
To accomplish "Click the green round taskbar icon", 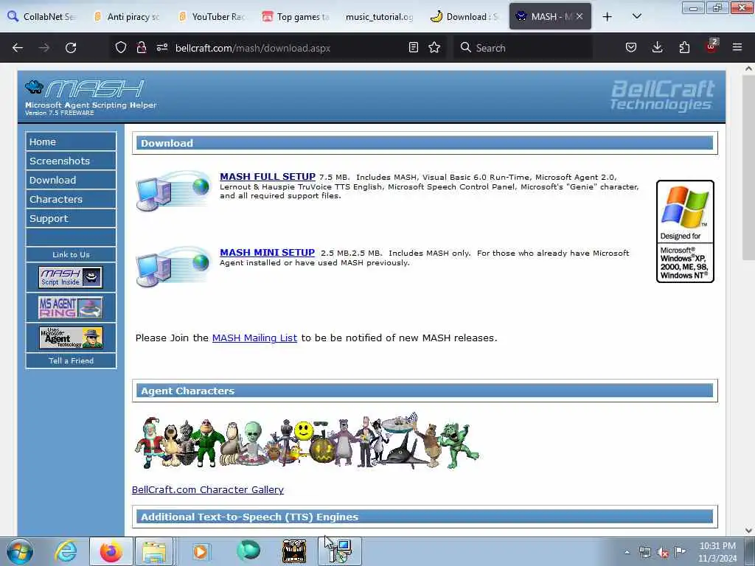I will [x=248, y=551].
